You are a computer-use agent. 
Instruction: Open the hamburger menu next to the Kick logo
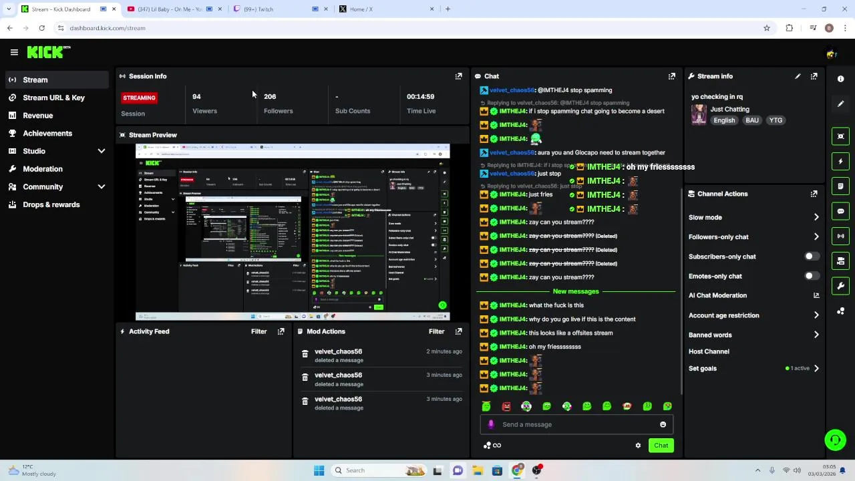[14, 52]
